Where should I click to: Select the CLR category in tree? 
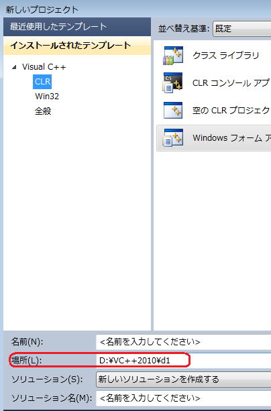click(x=42, y=82)
